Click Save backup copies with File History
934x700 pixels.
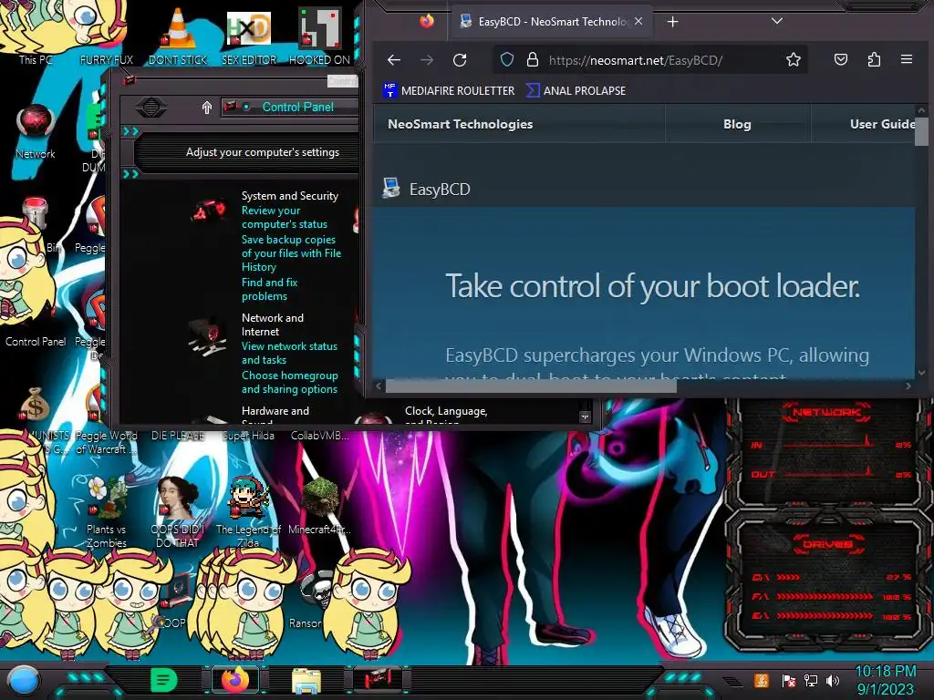pos(291,253)
